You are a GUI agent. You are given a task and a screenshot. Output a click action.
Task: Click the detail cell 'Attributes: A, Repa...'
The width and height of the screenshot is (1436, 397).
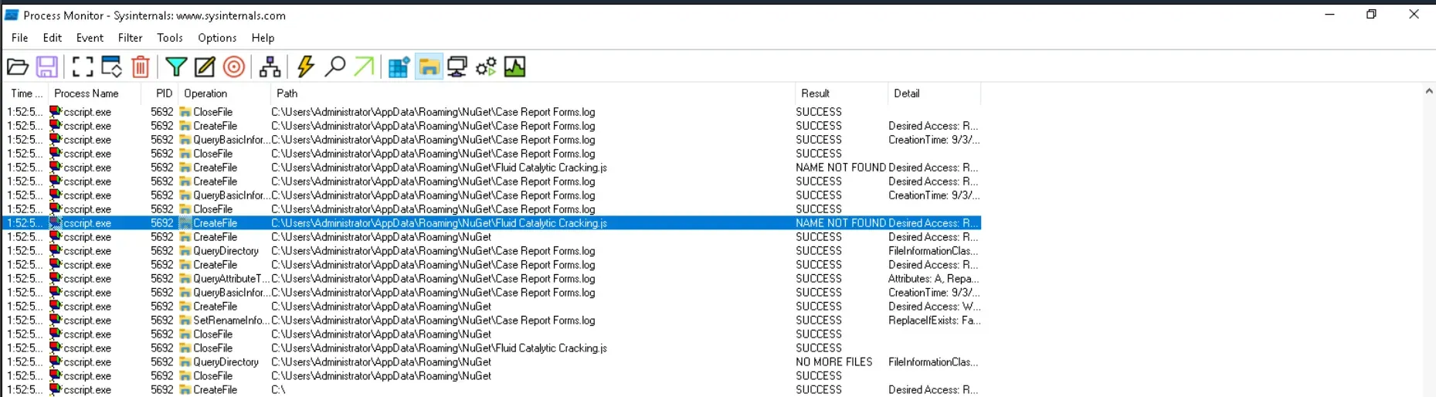pos(934,279)
